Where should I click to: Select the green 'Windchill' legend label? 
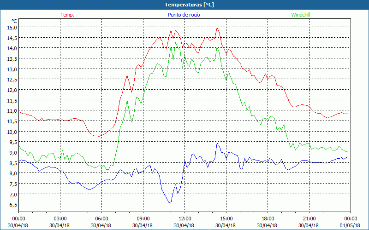(301, 15)
